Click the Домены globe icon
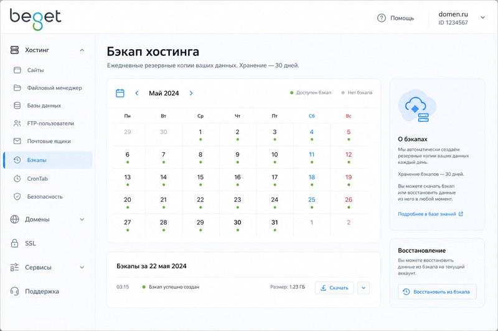 click(14, 219)
